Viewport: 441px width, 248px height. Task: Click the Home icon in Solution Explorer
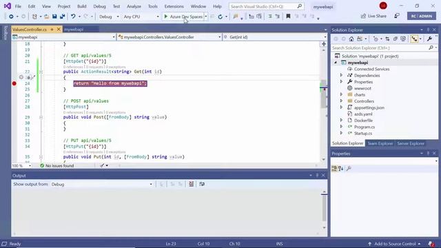(351, 39)
